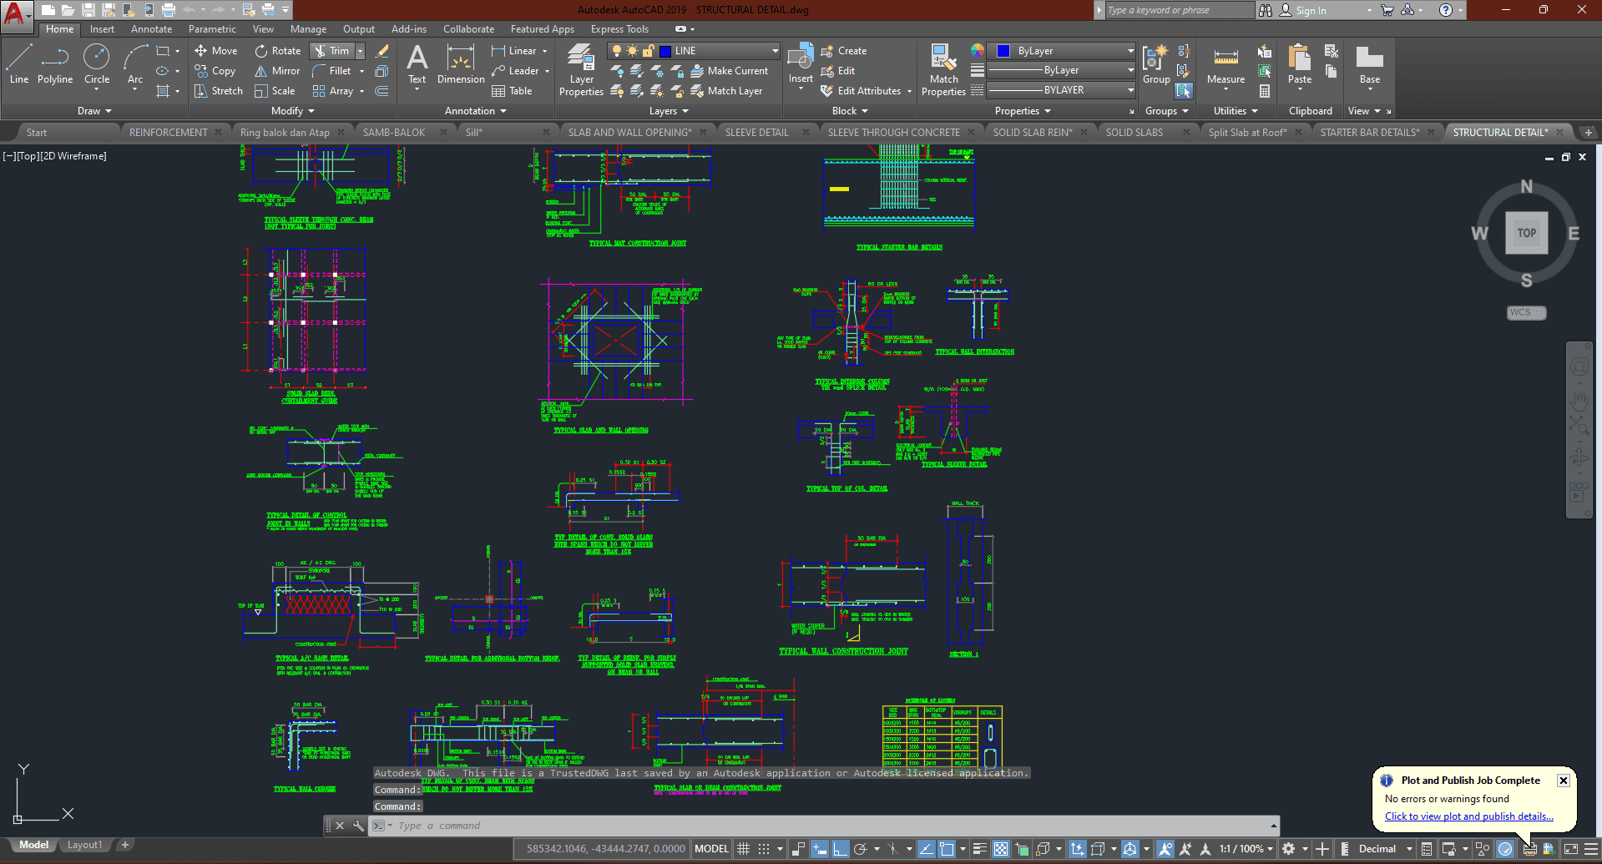This screenshot has width=1602, height=864.
Task: Select the Circle tool
Action: [x=97, y=64]
